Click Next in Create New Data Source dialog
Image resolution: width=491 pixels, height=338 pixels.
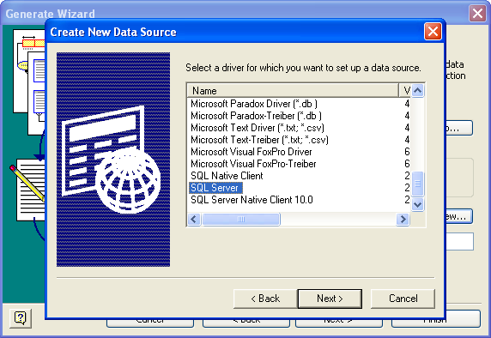[330, 299]
